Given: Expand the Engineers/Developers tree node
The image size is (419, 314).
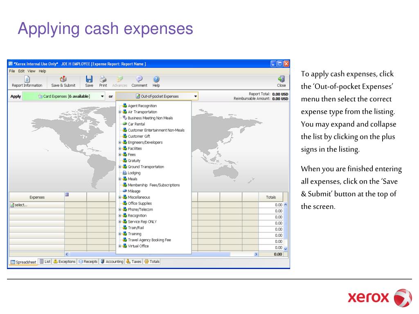Looking at the screenshot, I should [120, 143].
